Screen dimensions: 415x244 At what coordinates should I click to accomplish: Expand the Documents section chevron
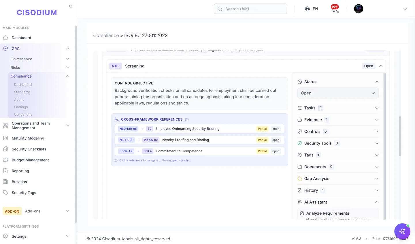pyautogui.click(x=377, y=167)
